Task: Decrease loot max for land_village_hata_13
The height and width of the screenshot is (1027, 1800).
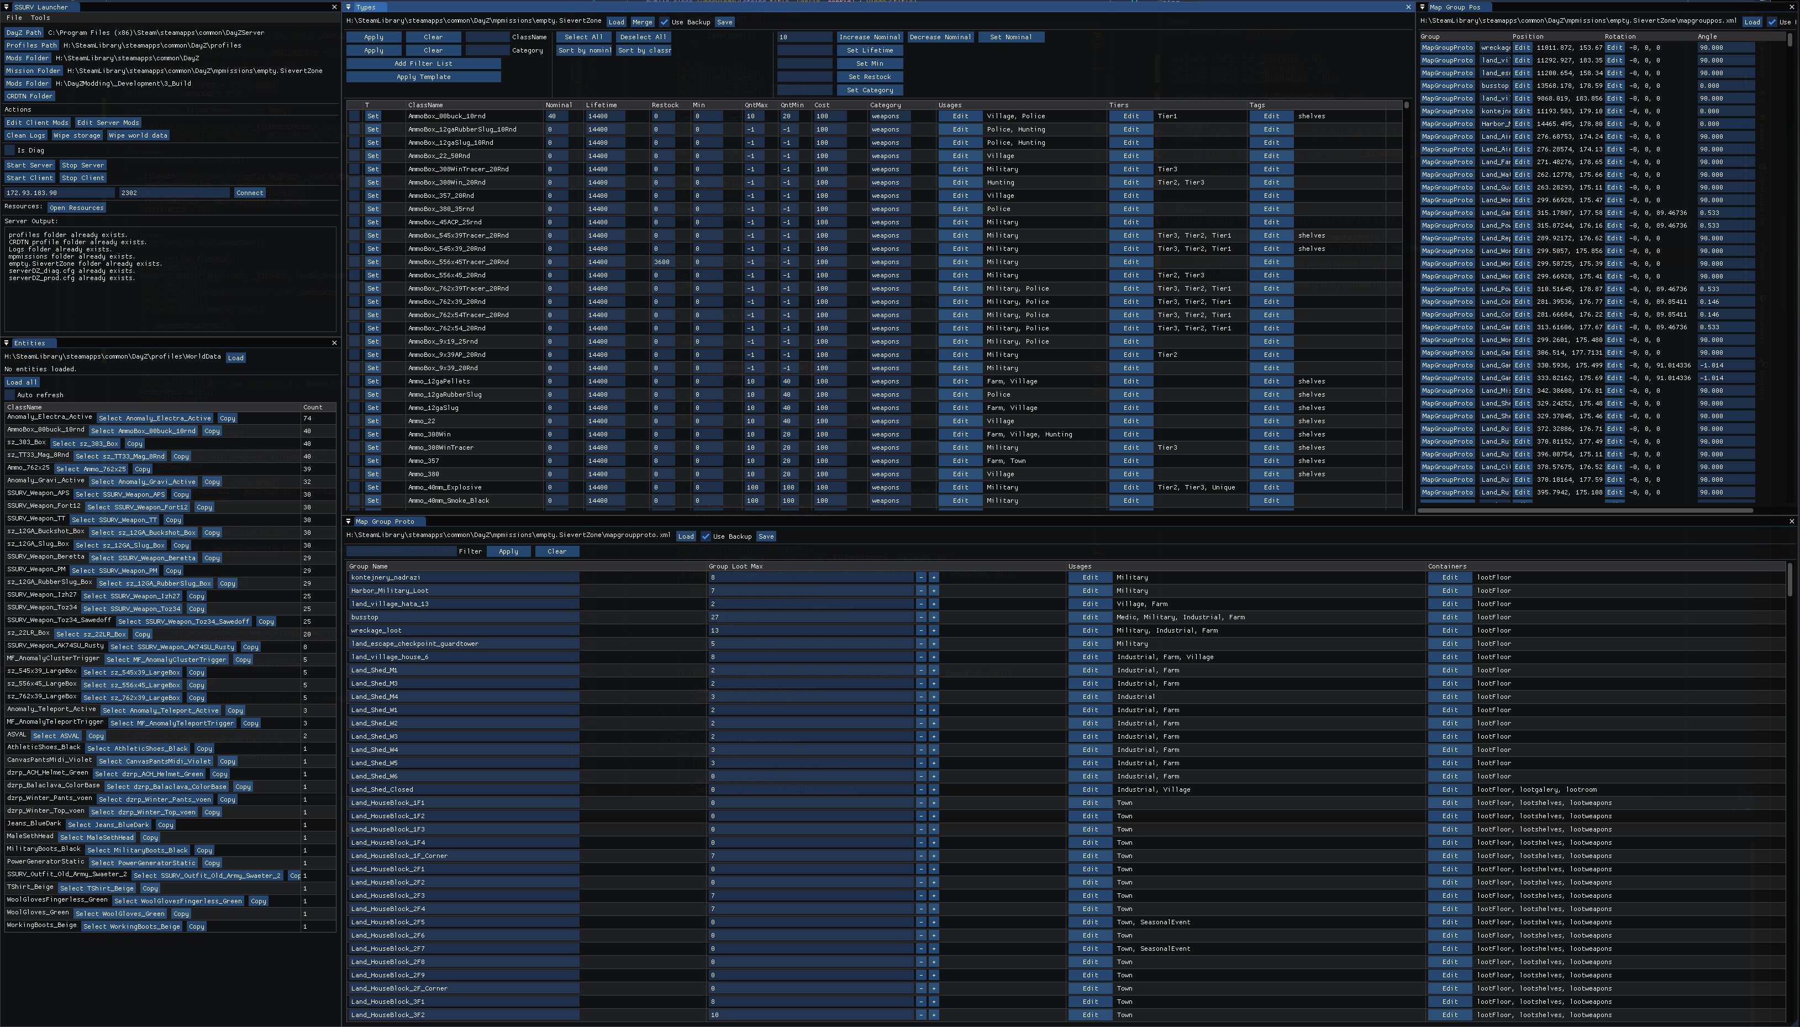Action: tap(920, 604)
